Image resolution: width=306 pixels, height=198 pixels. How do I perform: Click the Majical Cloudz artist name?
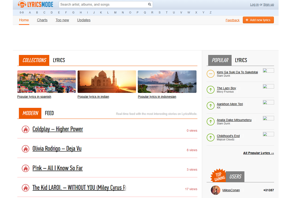pos(226,140)
